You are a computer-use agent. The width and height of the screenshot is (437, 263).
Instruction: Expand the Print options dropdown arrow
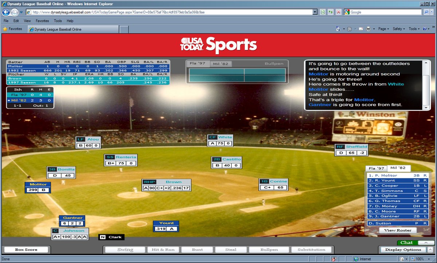coord(373,29)
